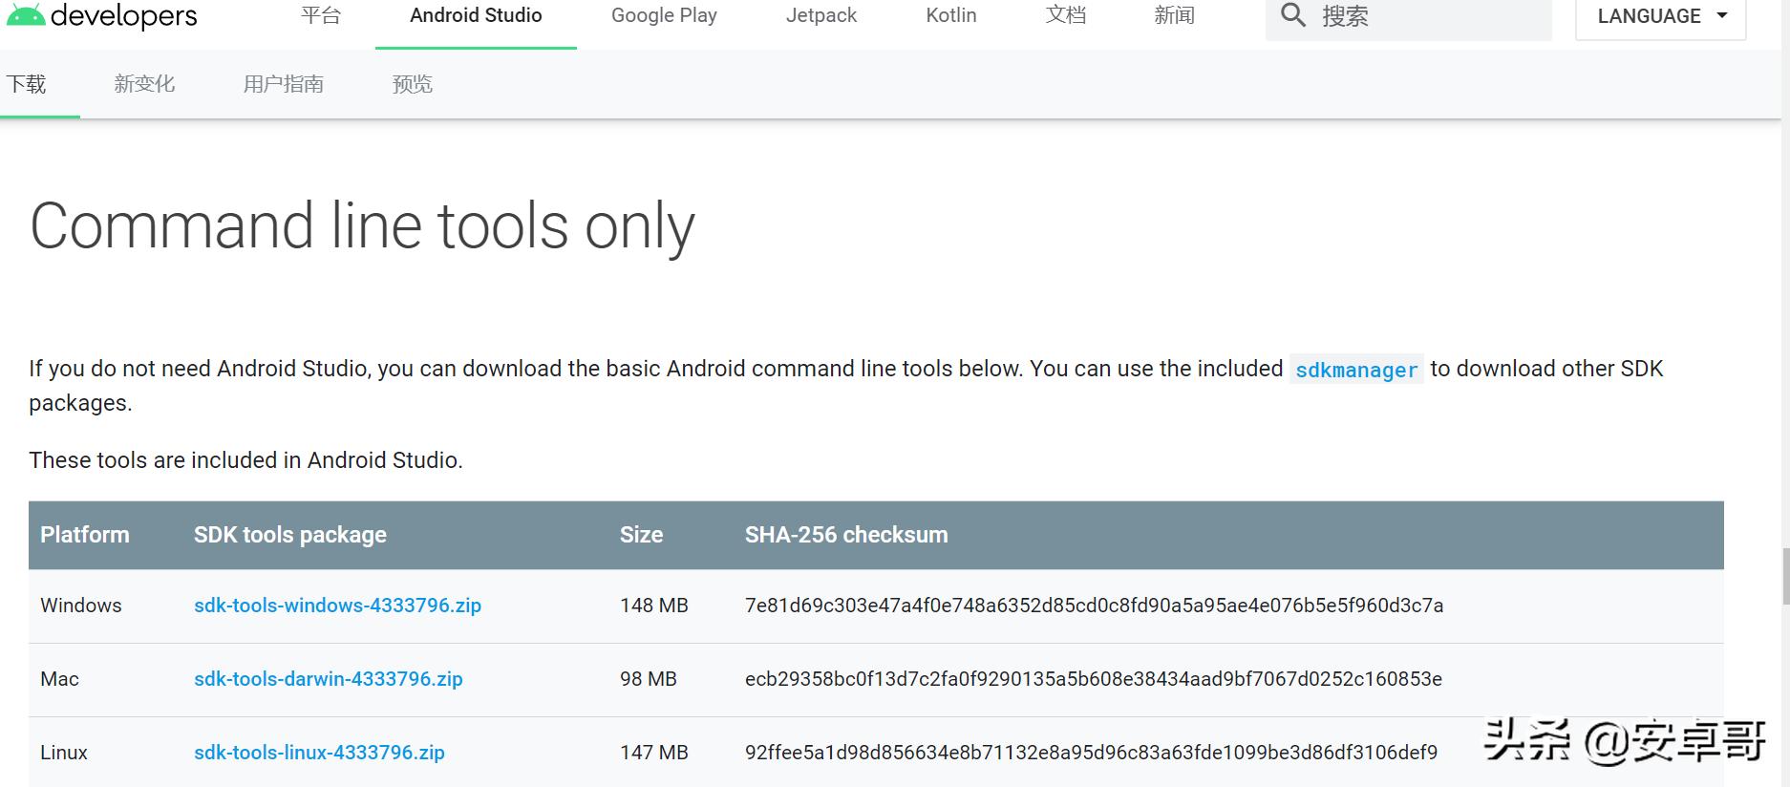The width and height of the screenshot is (1790, 787).
Task: Open the 用户指南 tab
Action: pos(283,84)
